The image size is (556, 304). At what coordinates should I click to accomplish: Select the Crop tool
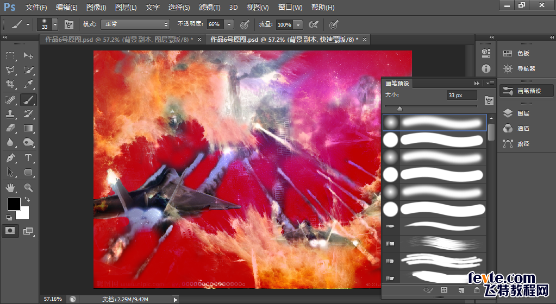[10, 84]
